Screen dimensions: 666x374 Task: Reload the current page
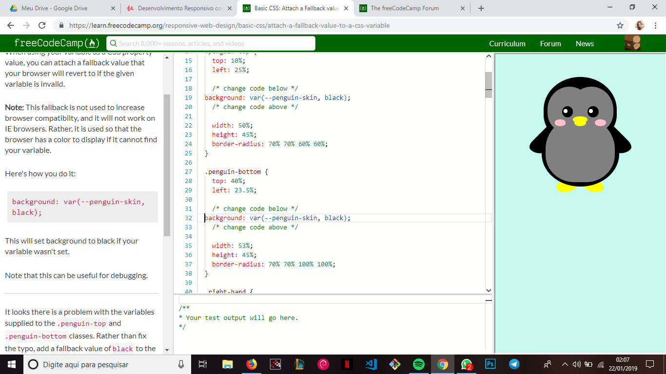click(42, 25)
